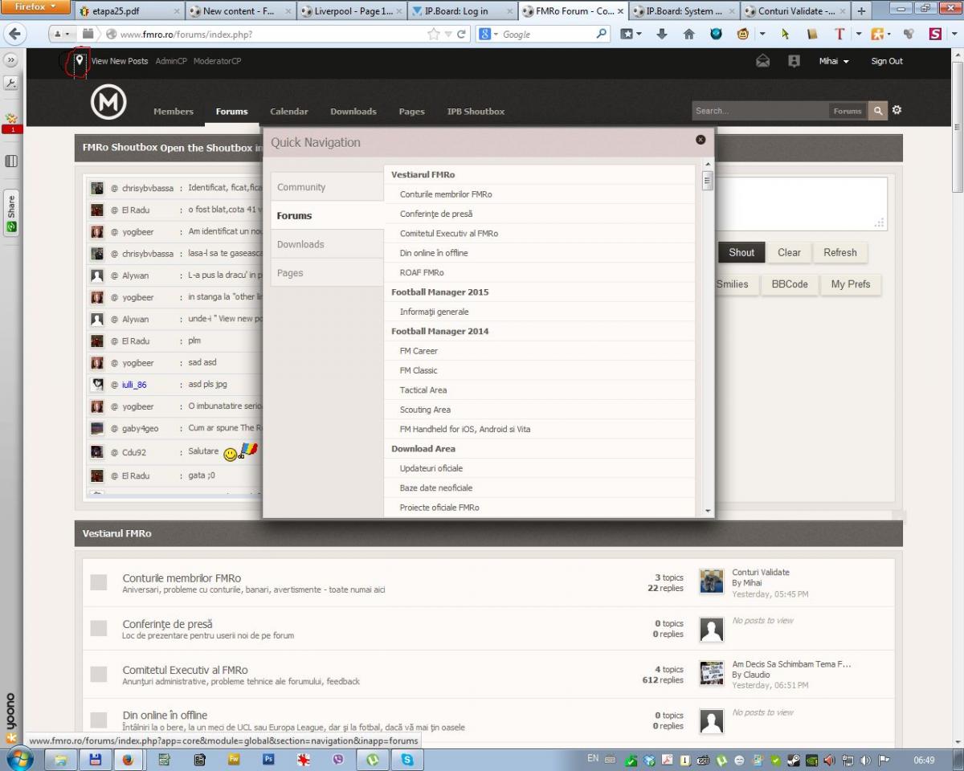The width and height of the screenshot is (964, 771).
Task: Click the browser URL address field
Action: pos(272,35)
